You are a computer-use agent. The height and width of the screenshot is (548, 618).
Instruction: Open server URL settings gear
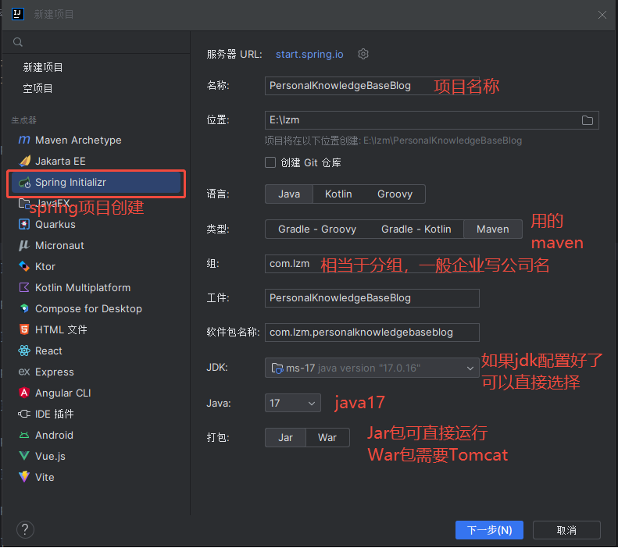363,54
